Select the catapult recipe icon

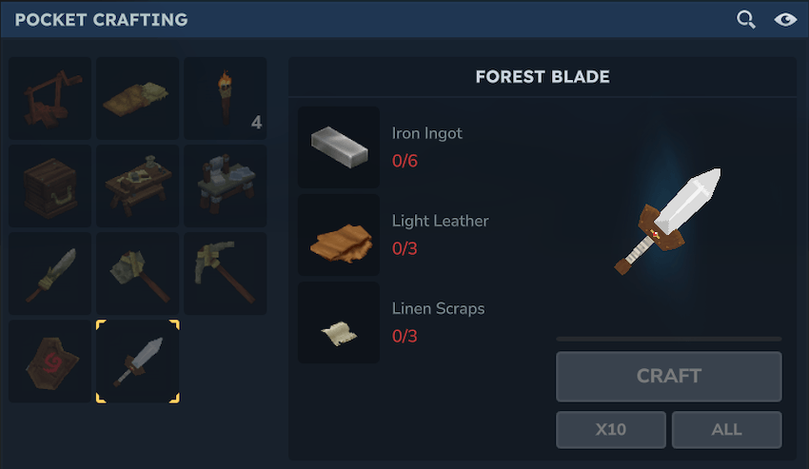50,98
